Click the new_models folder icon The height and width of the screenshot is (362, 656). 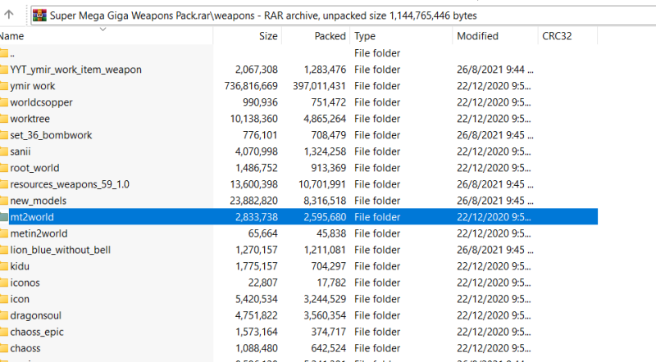[3, 201]
